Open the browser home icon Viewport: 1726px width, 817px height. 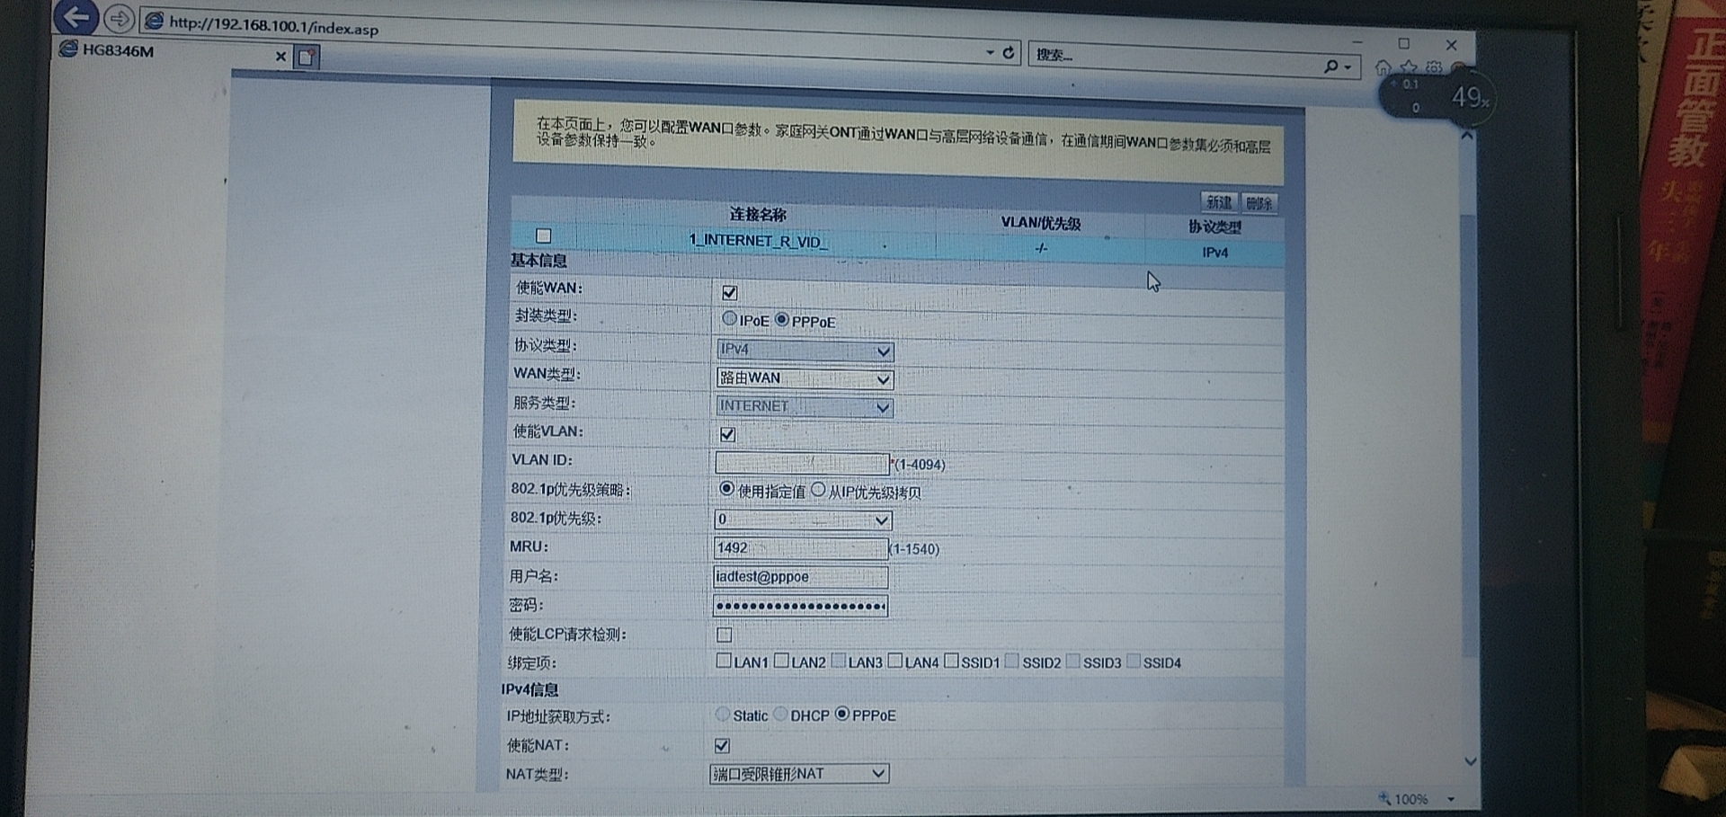[x=1383, y=67]
